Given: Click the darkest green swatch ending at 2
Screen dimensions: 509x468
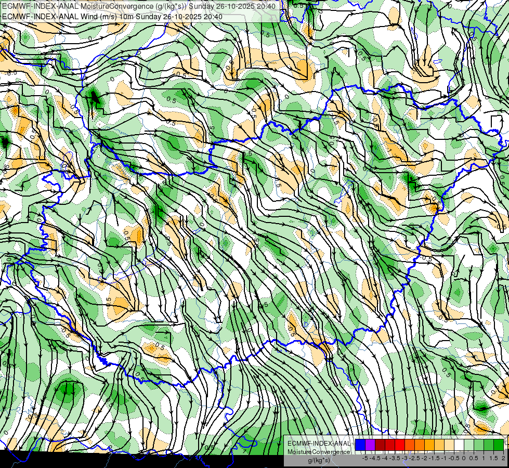Looking at the screenshot, I should click(x=499, y=445).
